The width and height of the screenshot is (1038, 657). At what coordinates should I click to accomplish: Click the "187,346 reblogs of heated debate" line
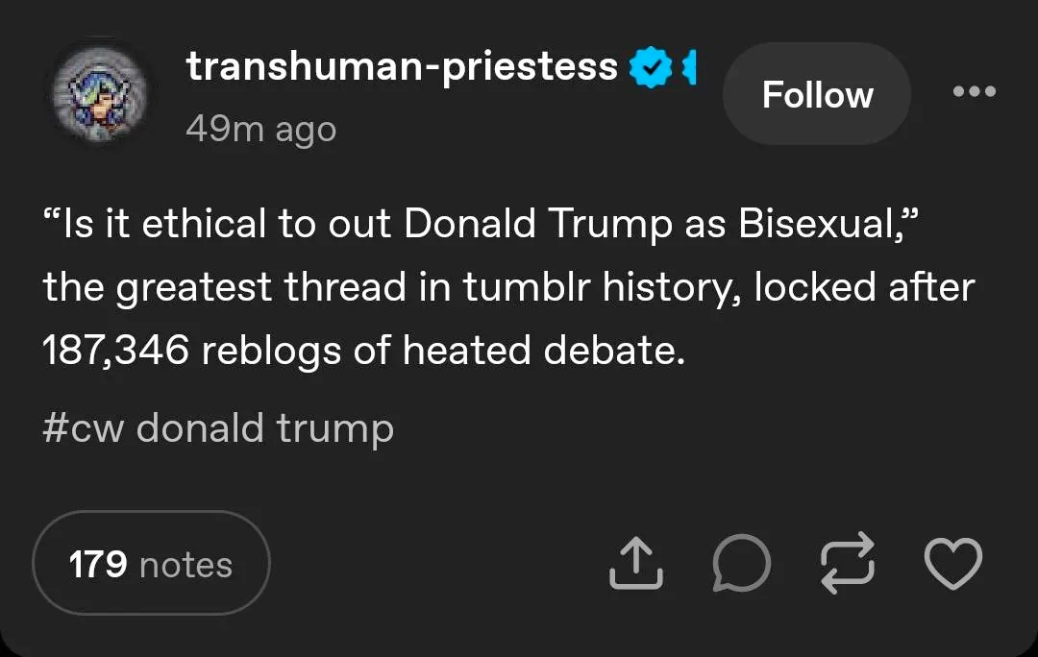[x=363, y=351]
